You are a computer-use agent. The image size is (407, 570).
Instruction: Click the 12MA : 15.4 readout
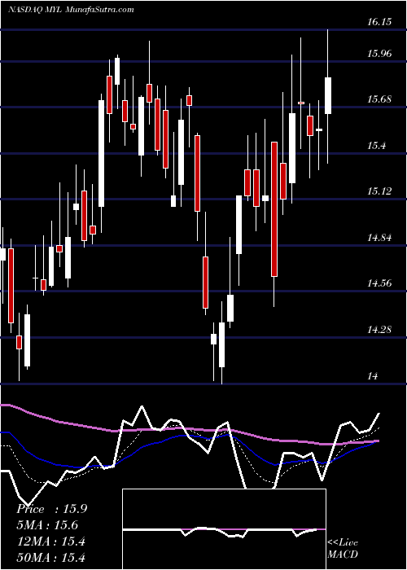pos(50,541)
